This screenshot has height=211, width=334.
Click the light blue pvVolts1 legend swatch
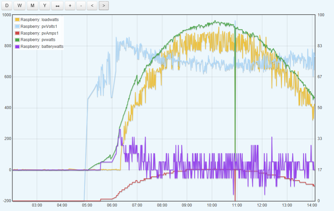coord(17,27)
